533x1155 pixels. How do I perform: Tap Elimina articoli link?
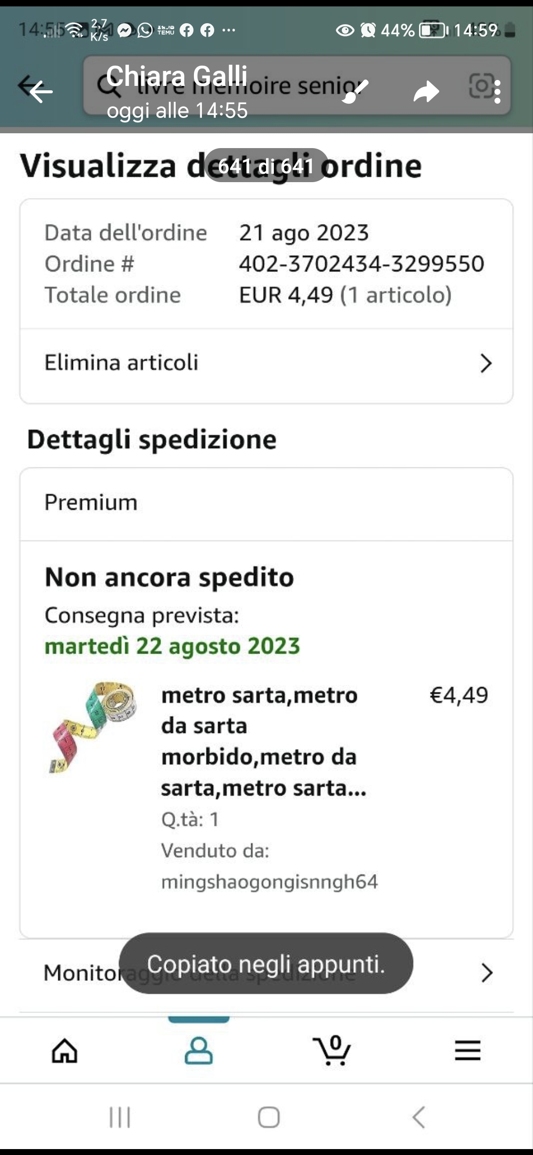121,363
